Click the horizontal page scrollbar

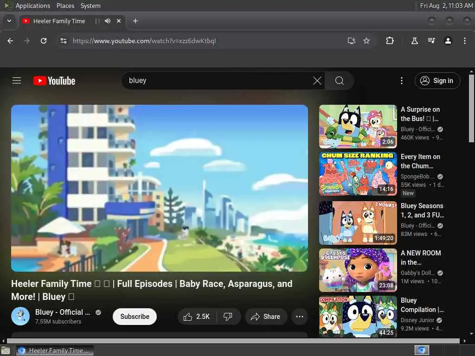pos(233,341)
